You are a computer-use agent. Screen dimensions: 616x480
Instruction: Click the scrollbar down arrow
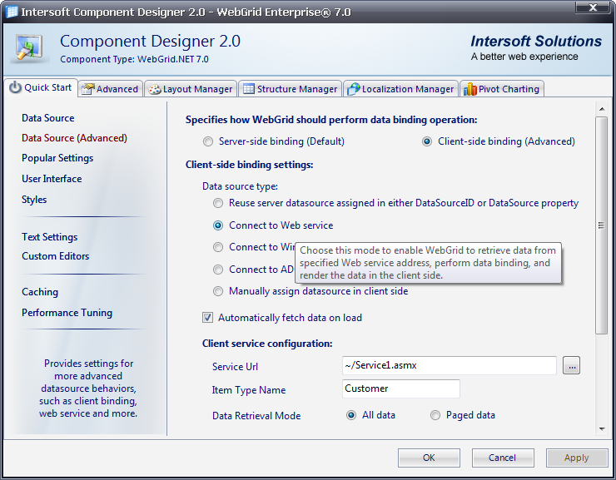tap(602, 429)
